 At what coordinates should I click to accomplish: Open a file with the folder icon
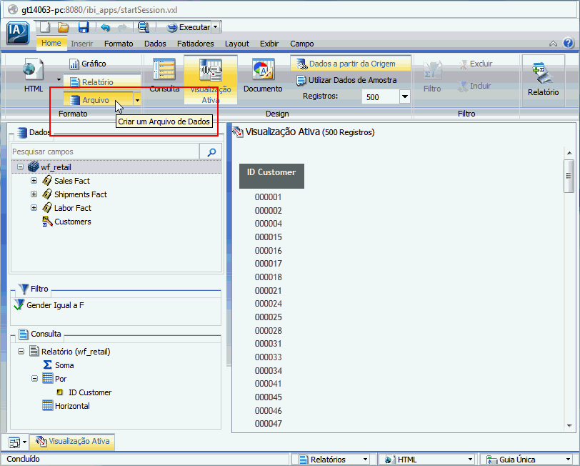(64, 27)
